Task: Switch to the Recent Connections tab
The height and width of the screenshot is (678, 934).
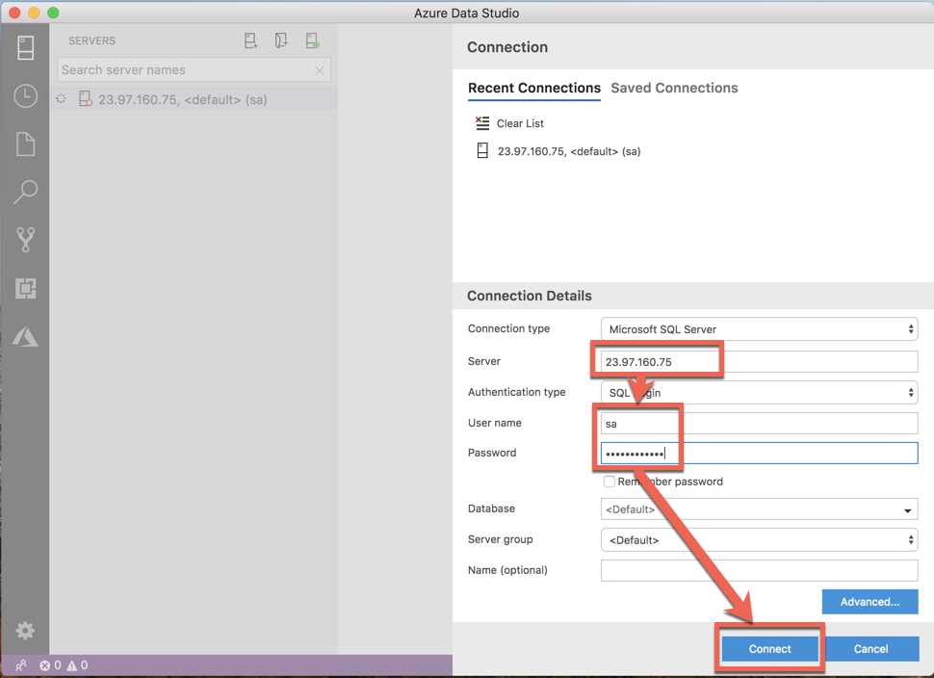Action: point(533,88)
